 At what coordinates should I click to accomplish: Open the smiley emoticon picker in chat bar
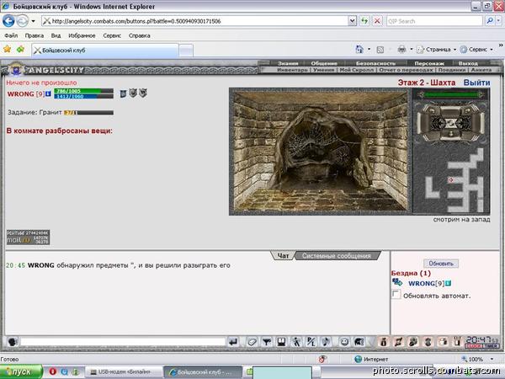pos(344,341)
